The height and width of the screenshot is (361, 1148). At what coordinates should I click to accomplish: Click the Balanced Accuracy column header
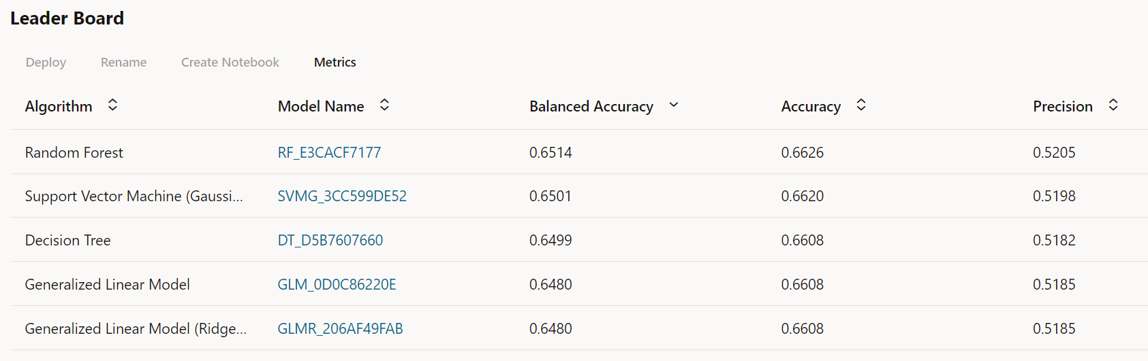pyautogui.click(x=591, y=107)
